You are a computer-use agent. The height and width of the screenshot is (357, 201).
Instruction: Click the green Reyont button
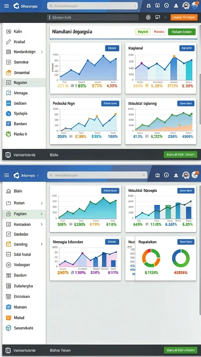click(143, 32)
